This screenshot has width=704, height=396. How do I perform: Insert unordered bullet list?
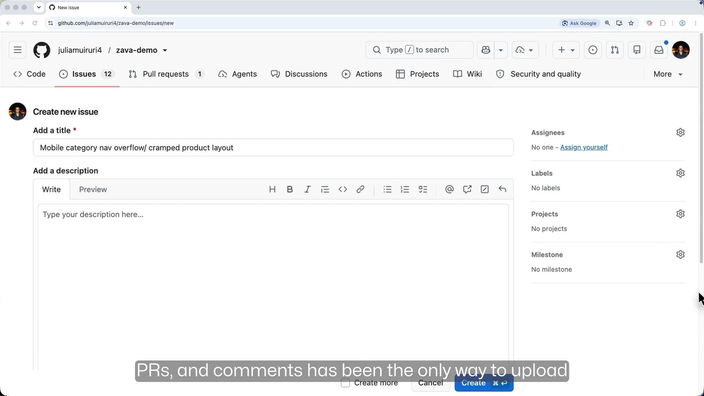pos(388,190)
